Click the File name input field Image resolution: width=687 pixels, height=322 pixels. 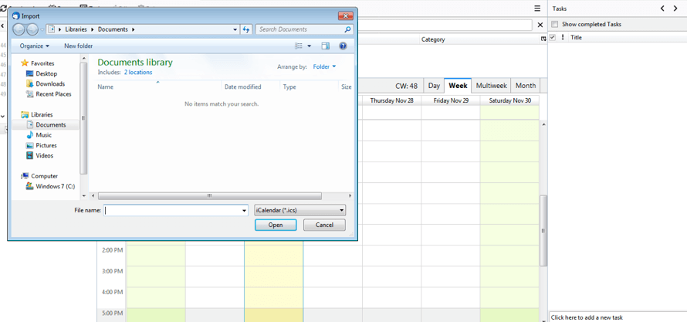176,210
